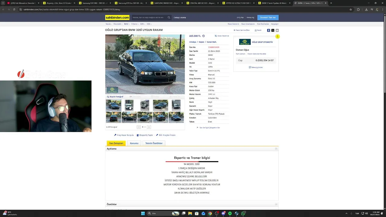Open Discord from taskbar
Screen dimensions: 386x217
[x=223, y=213]
